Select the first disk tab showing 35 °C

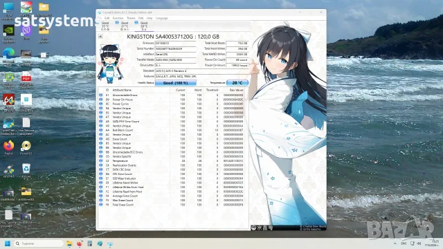pyautogui.click(x=105, y=26)
